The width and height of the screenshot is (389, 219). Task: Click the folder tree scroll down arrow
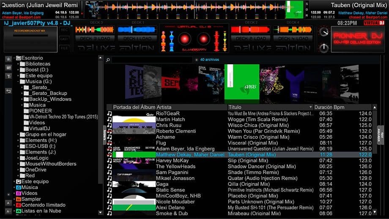click(x=100, y=213)
